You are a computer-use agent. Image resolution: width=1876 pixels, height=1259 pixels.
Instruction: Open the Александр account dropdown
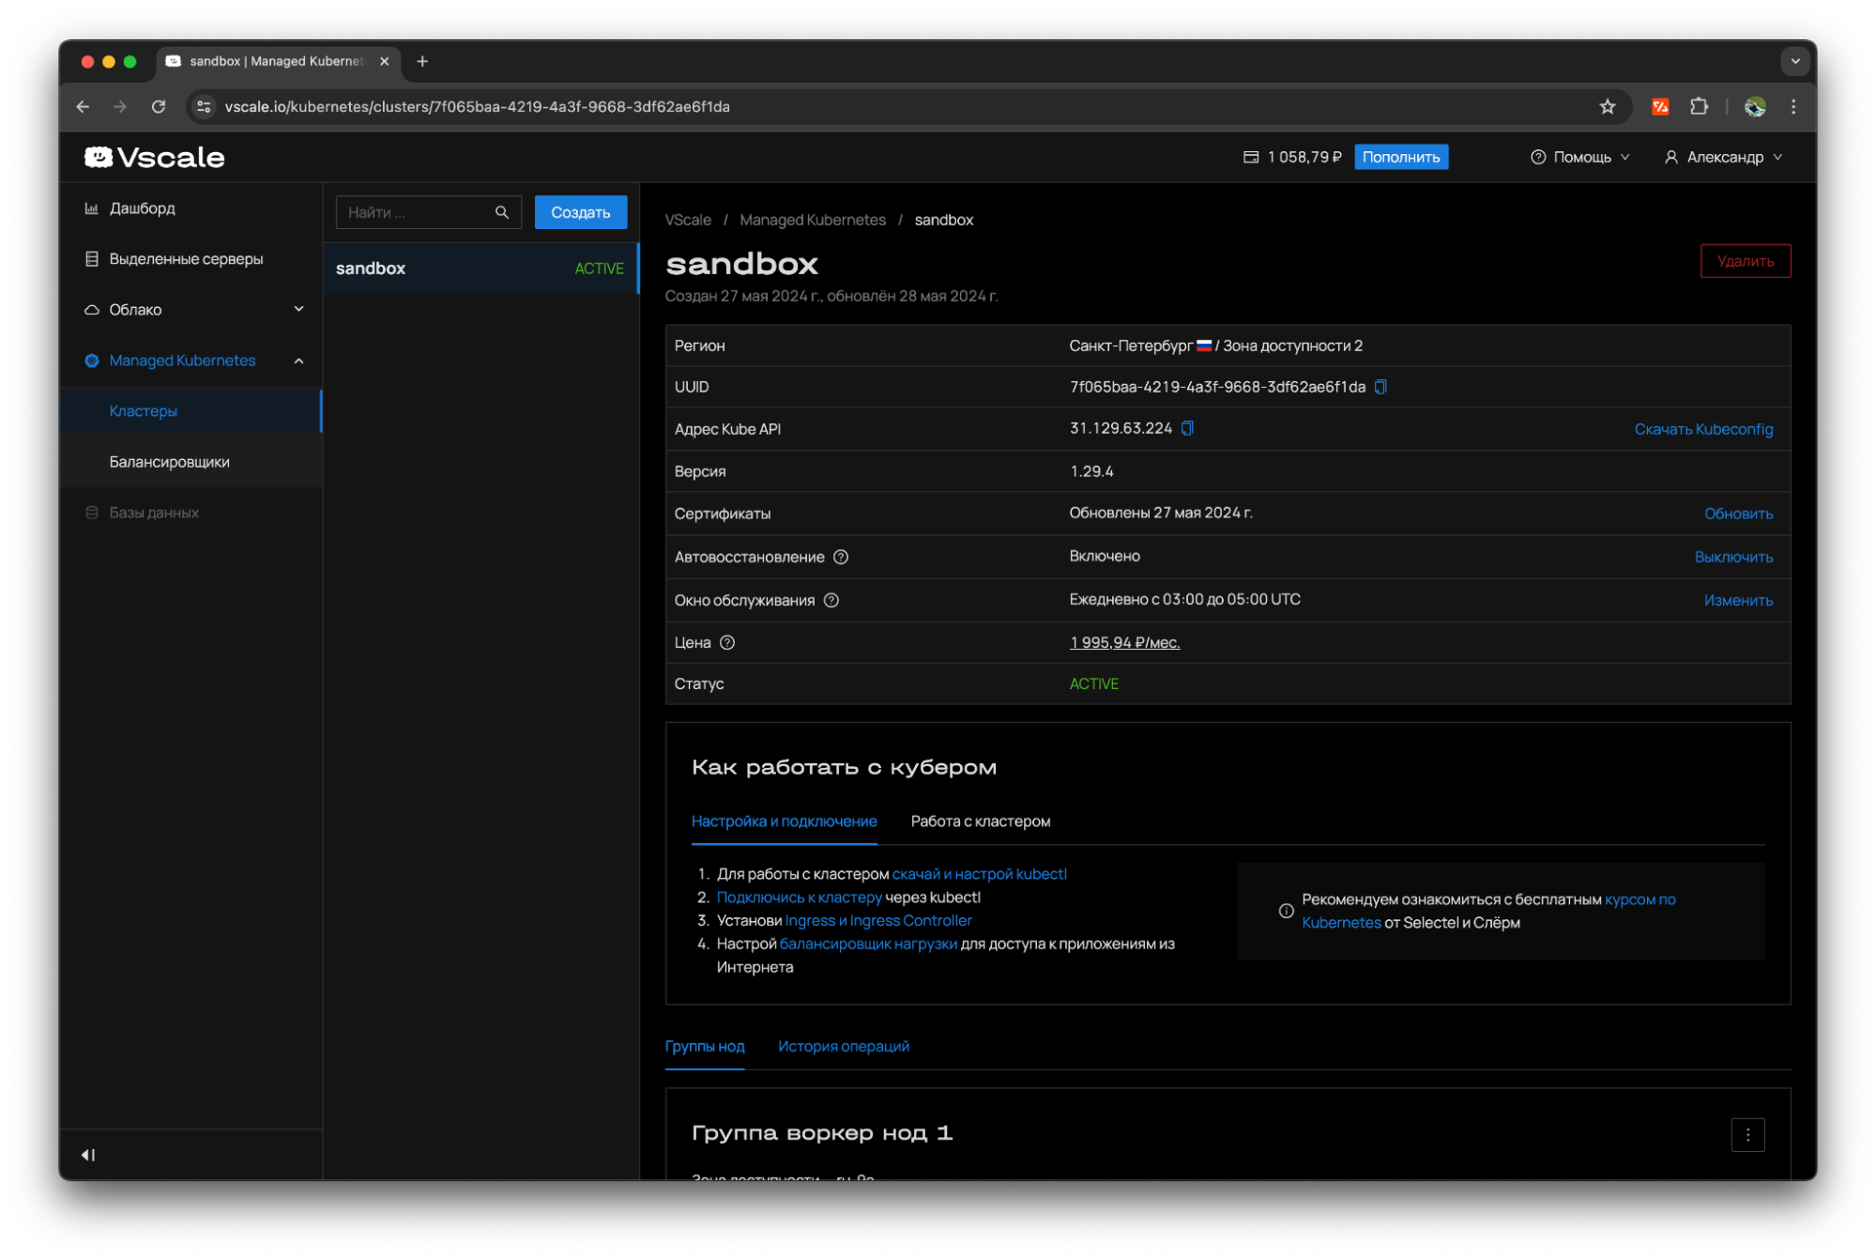[1723, 157]
